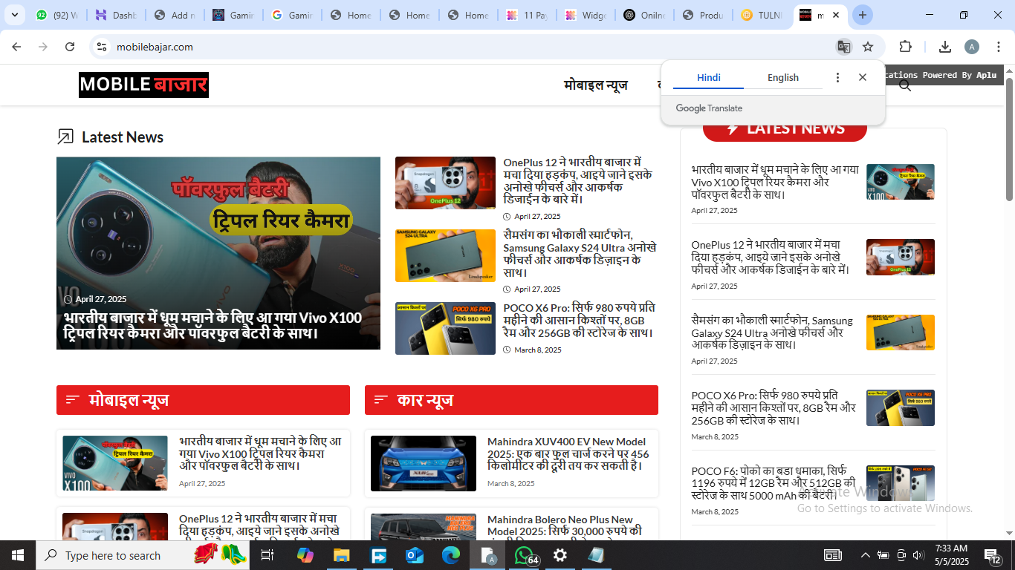The height and width of the screenshot is (570, 1015).
Task: Open POCO X6 Pro article in grid
Action: click(x=580, y=320)
